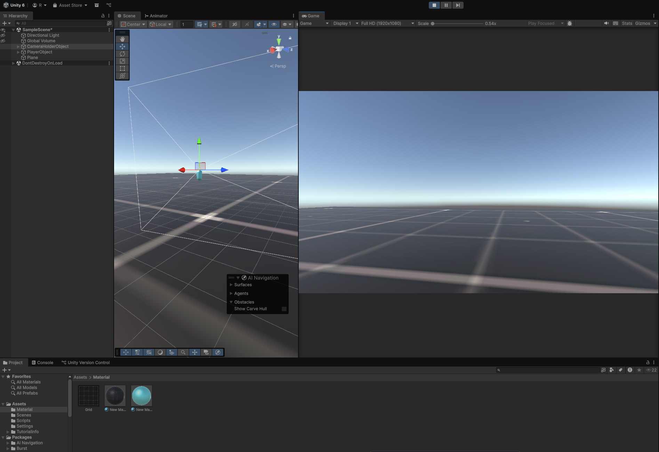
Task: Stop play mode with the Stop button
Action: point(434,5)
